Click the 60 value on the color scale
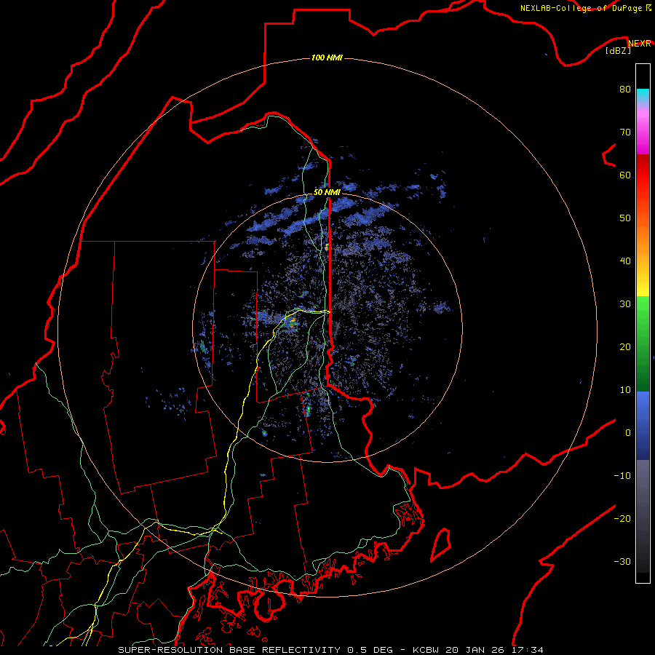655x655 pixels. pos(625,175)
